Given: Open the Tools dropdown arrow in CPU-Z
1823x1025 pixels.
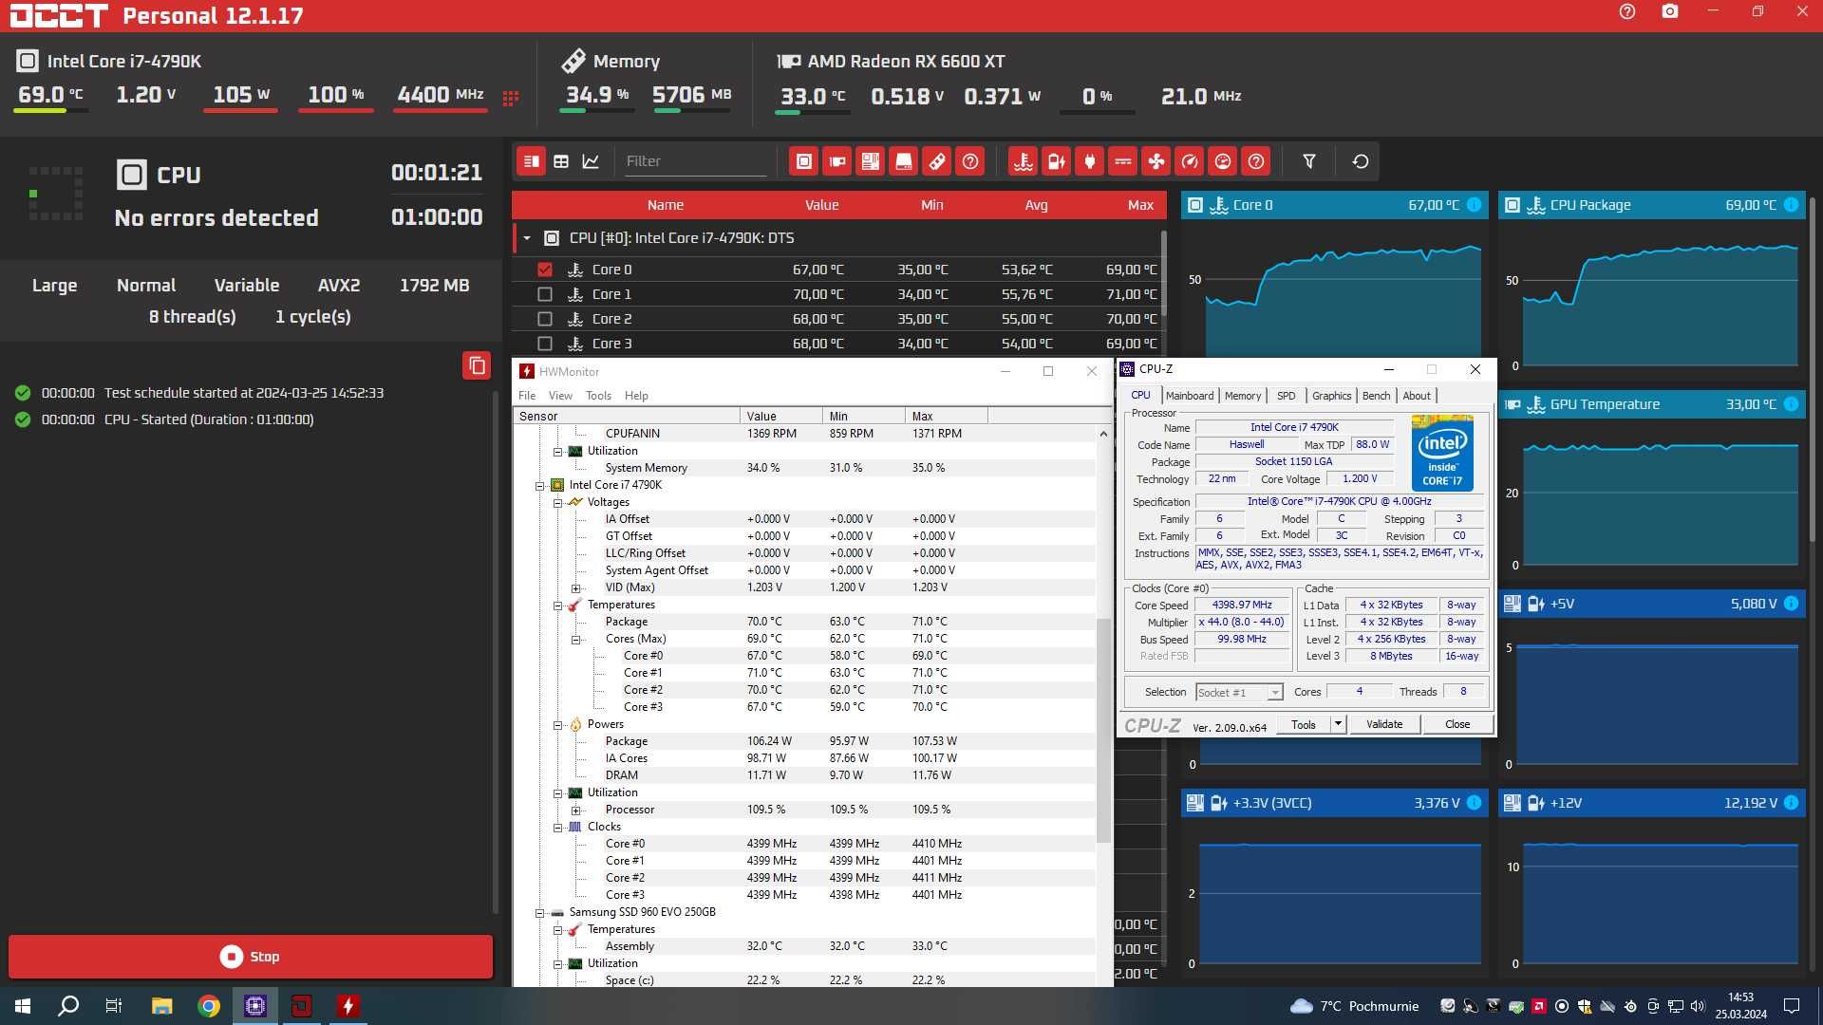Looking at the screenshot, I should (x=1338, y=724).
